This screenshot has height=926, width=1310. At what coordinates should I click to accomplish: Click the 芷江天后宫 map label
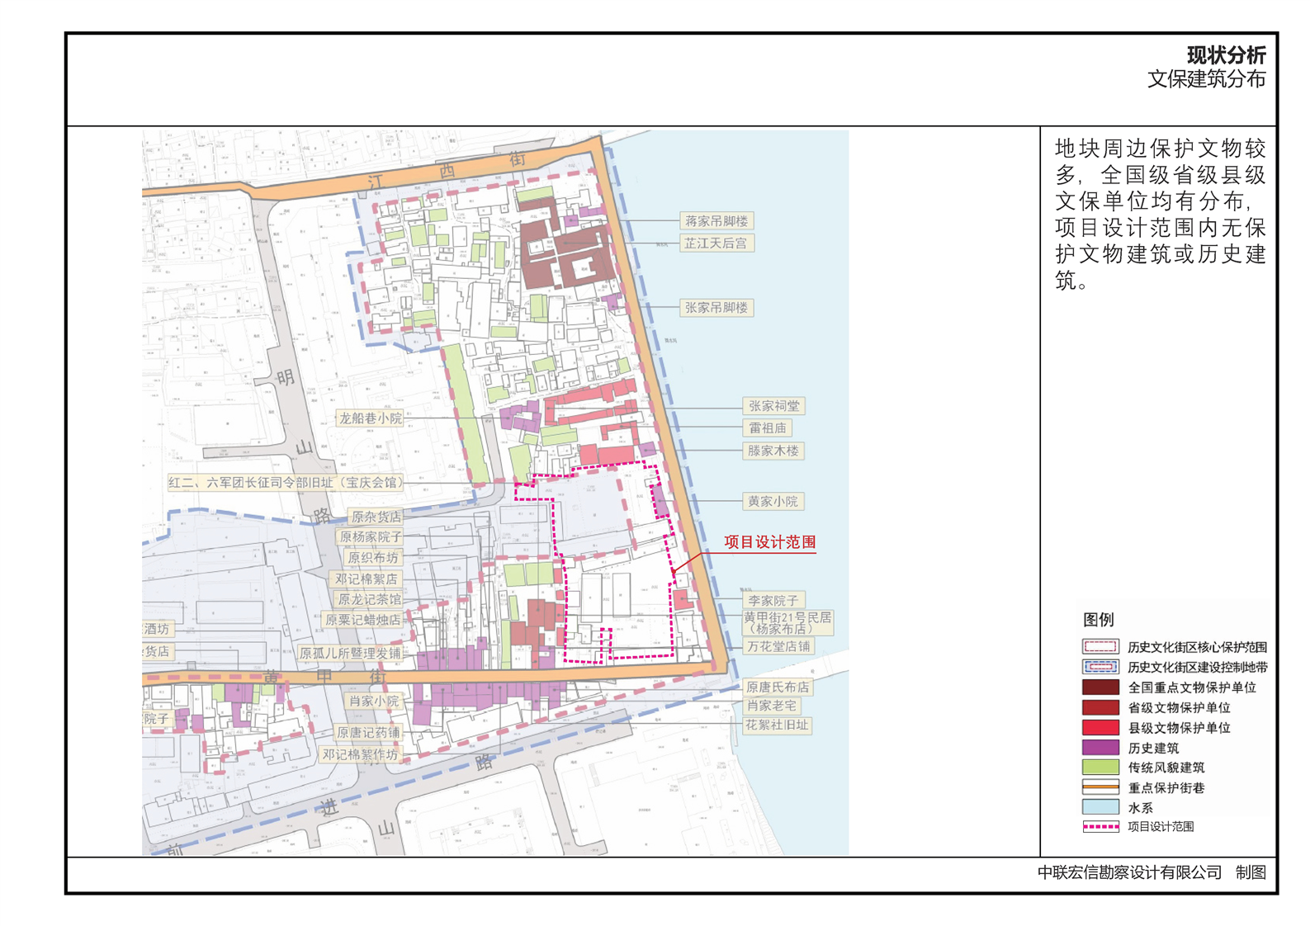pos(716,243)
